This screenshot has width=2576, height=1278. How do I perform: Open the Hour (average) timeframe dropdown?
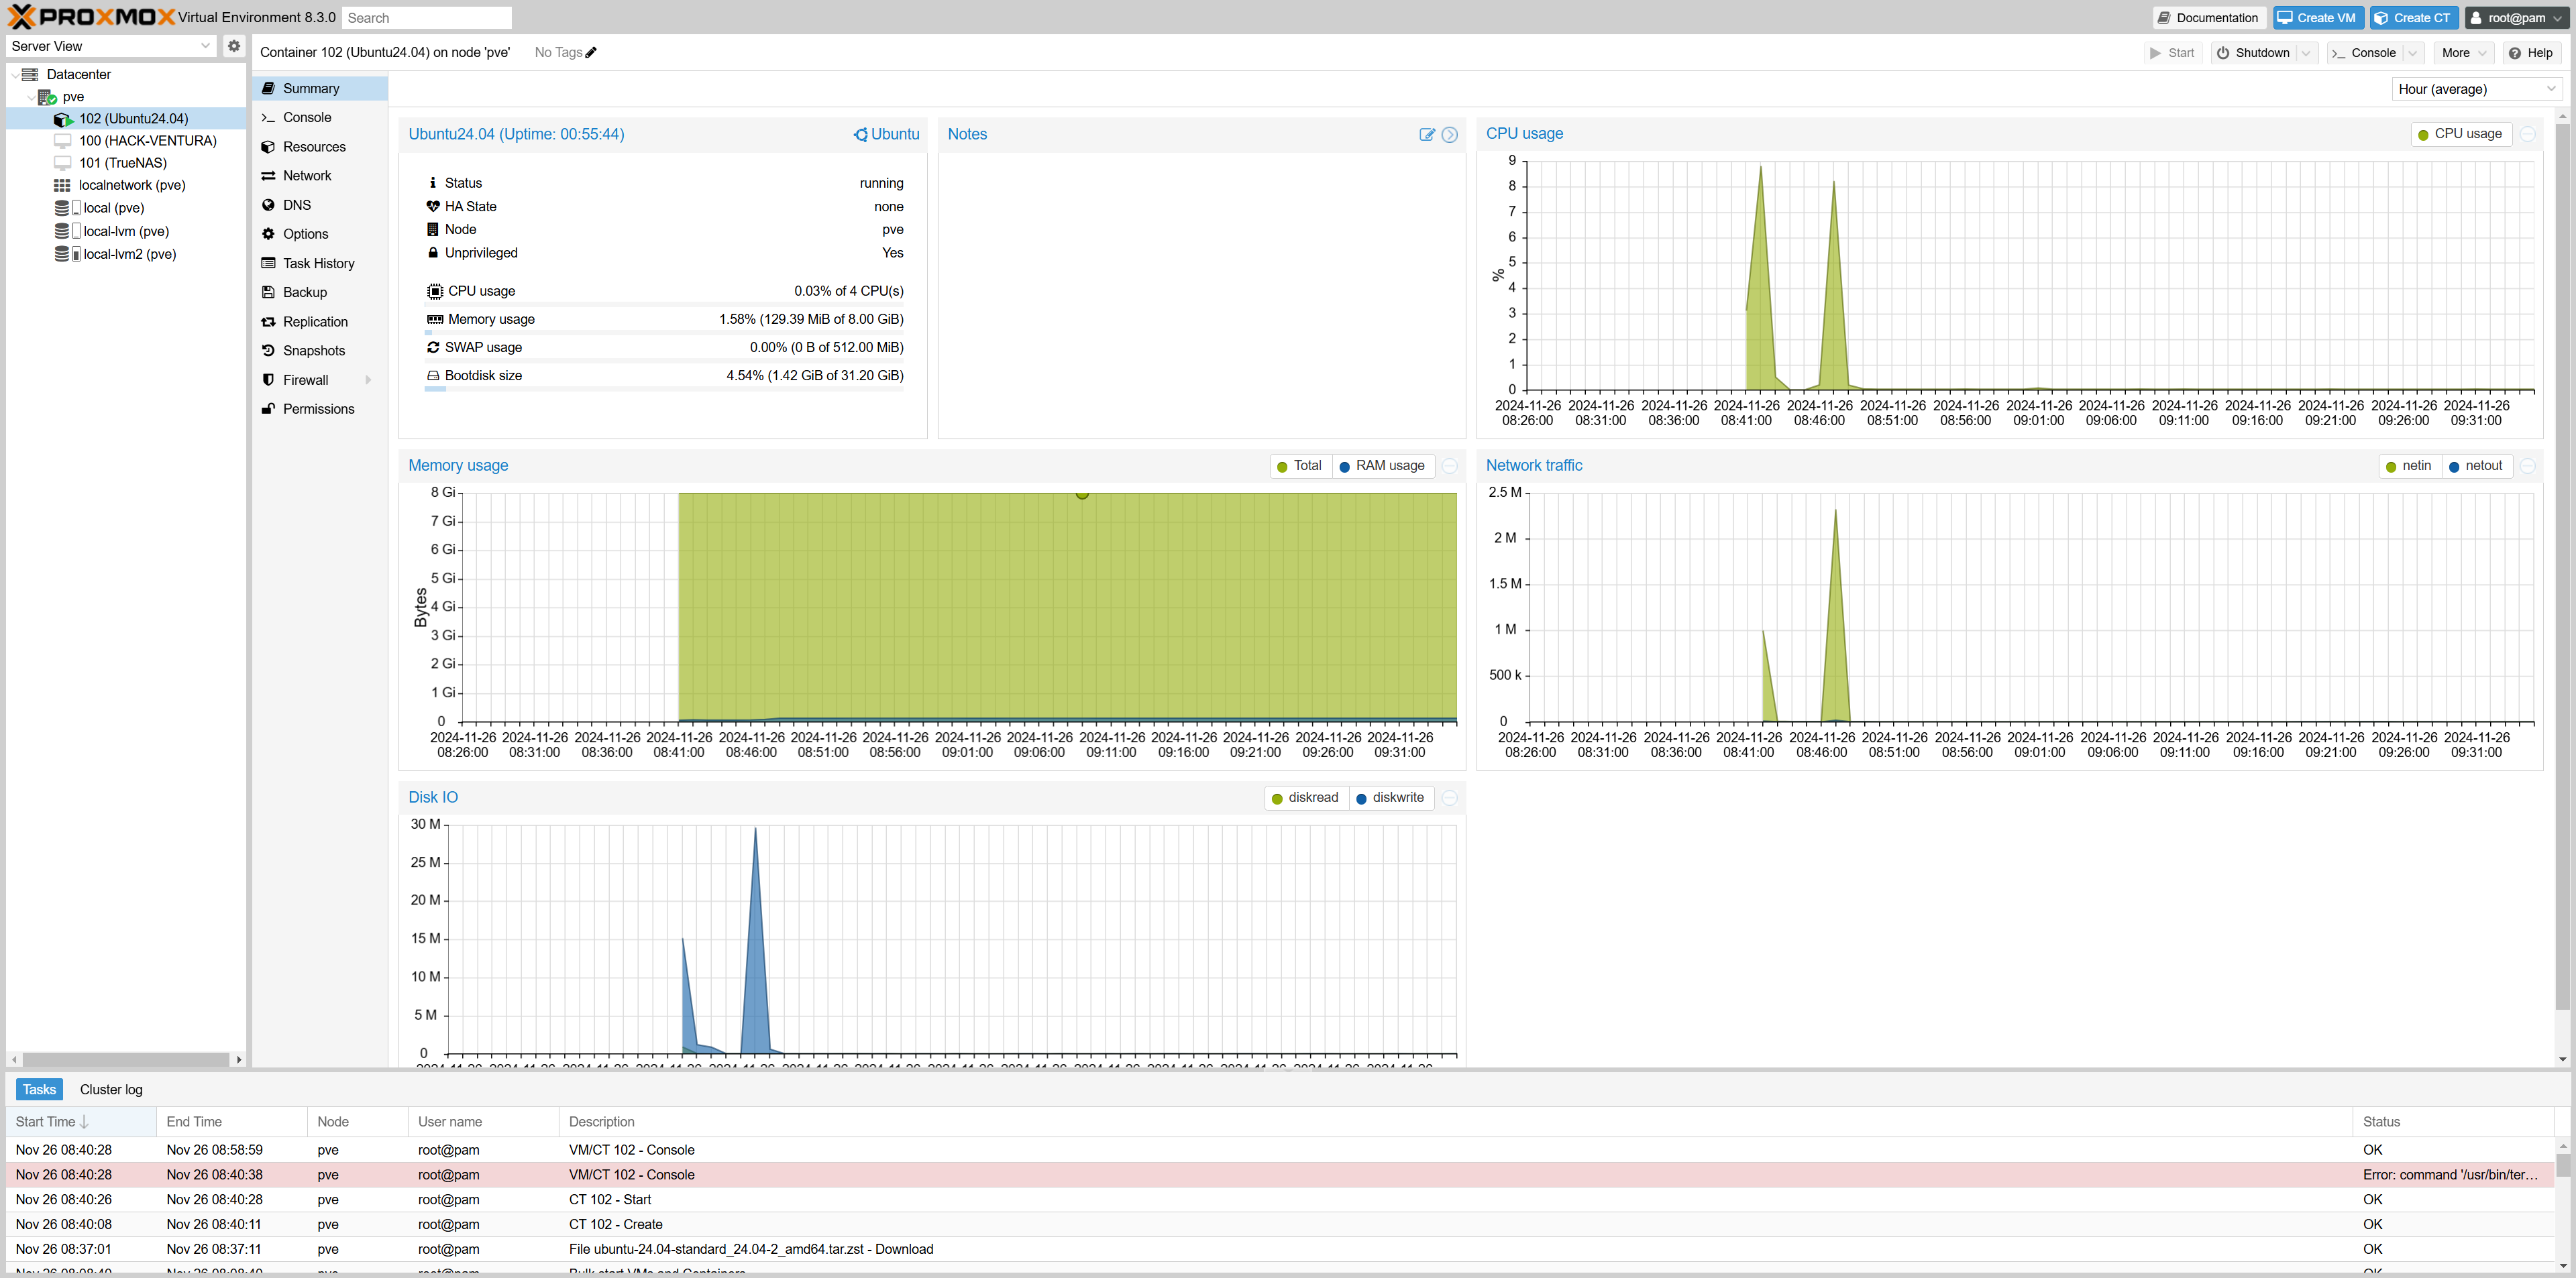[x=2476, y=89]
